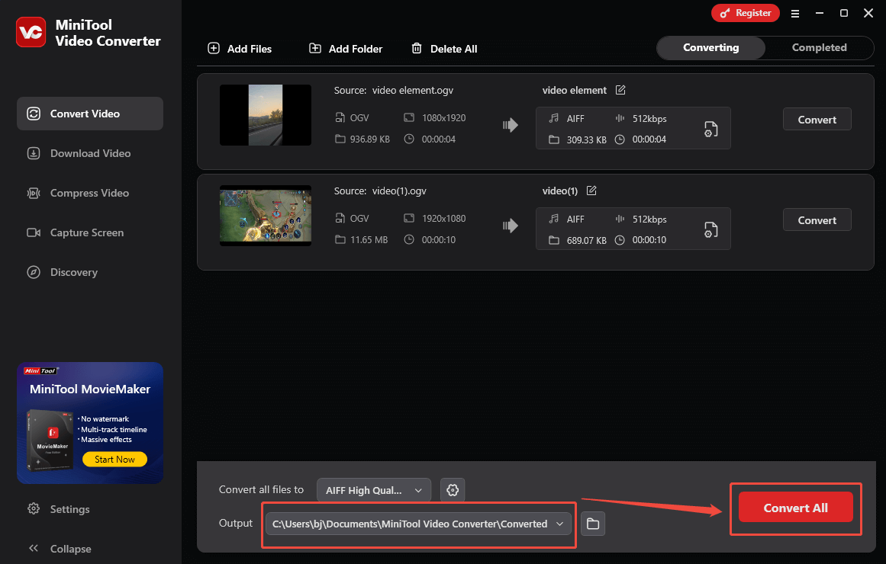This screenshot has width=886, height=564.
Task: Click 512kbps bitrate in video(1) row
Action: click(649, 219)
